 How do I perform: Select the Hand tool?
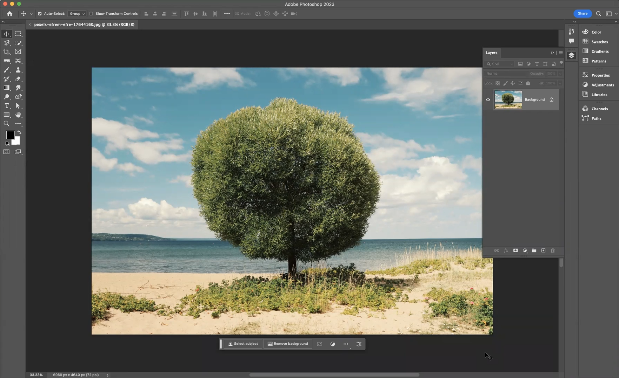click(x=18, y=115)
